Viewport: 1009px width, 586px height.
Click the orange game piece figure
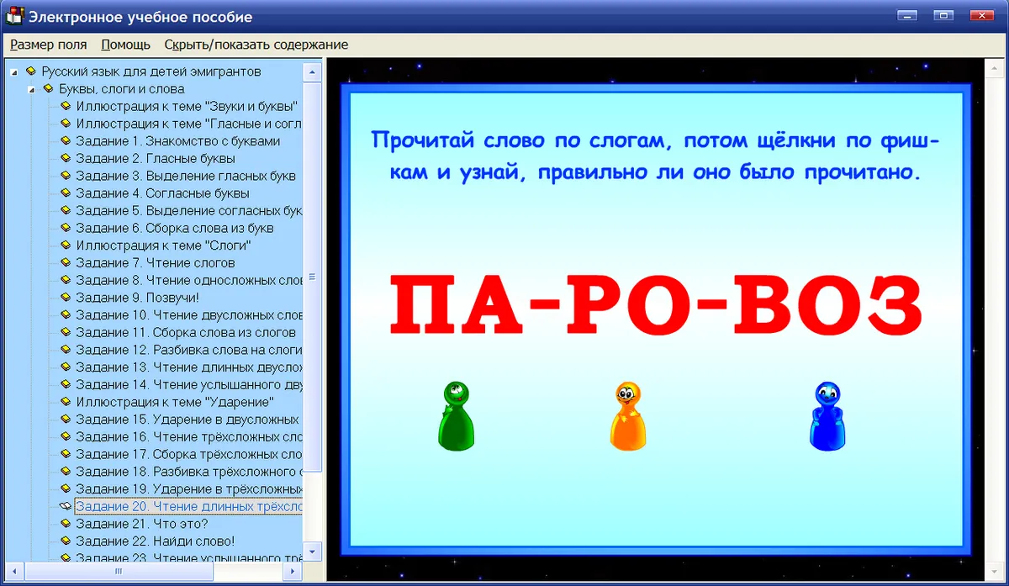click(x=629, y=415)
